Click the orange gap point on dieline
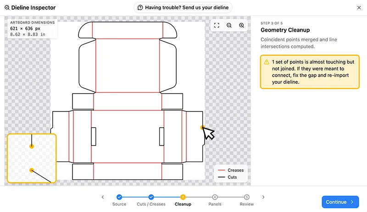This screenshot has height=212, width=367. (202, 128)
